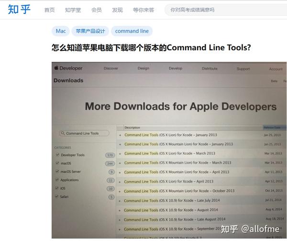Open Command Line Tools Mountain Lion April 2013
This screenshot has width=287, height=241.
point(177,172)
